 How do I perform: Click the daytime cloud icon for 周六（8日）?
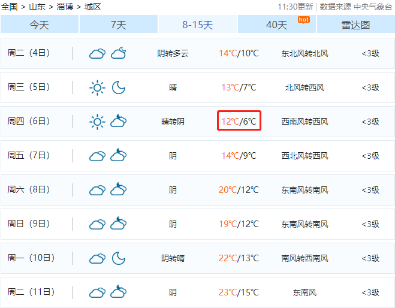point(97,190)
